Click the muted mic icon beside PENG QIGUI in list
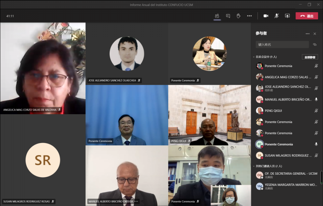 [x=316, y=111]
